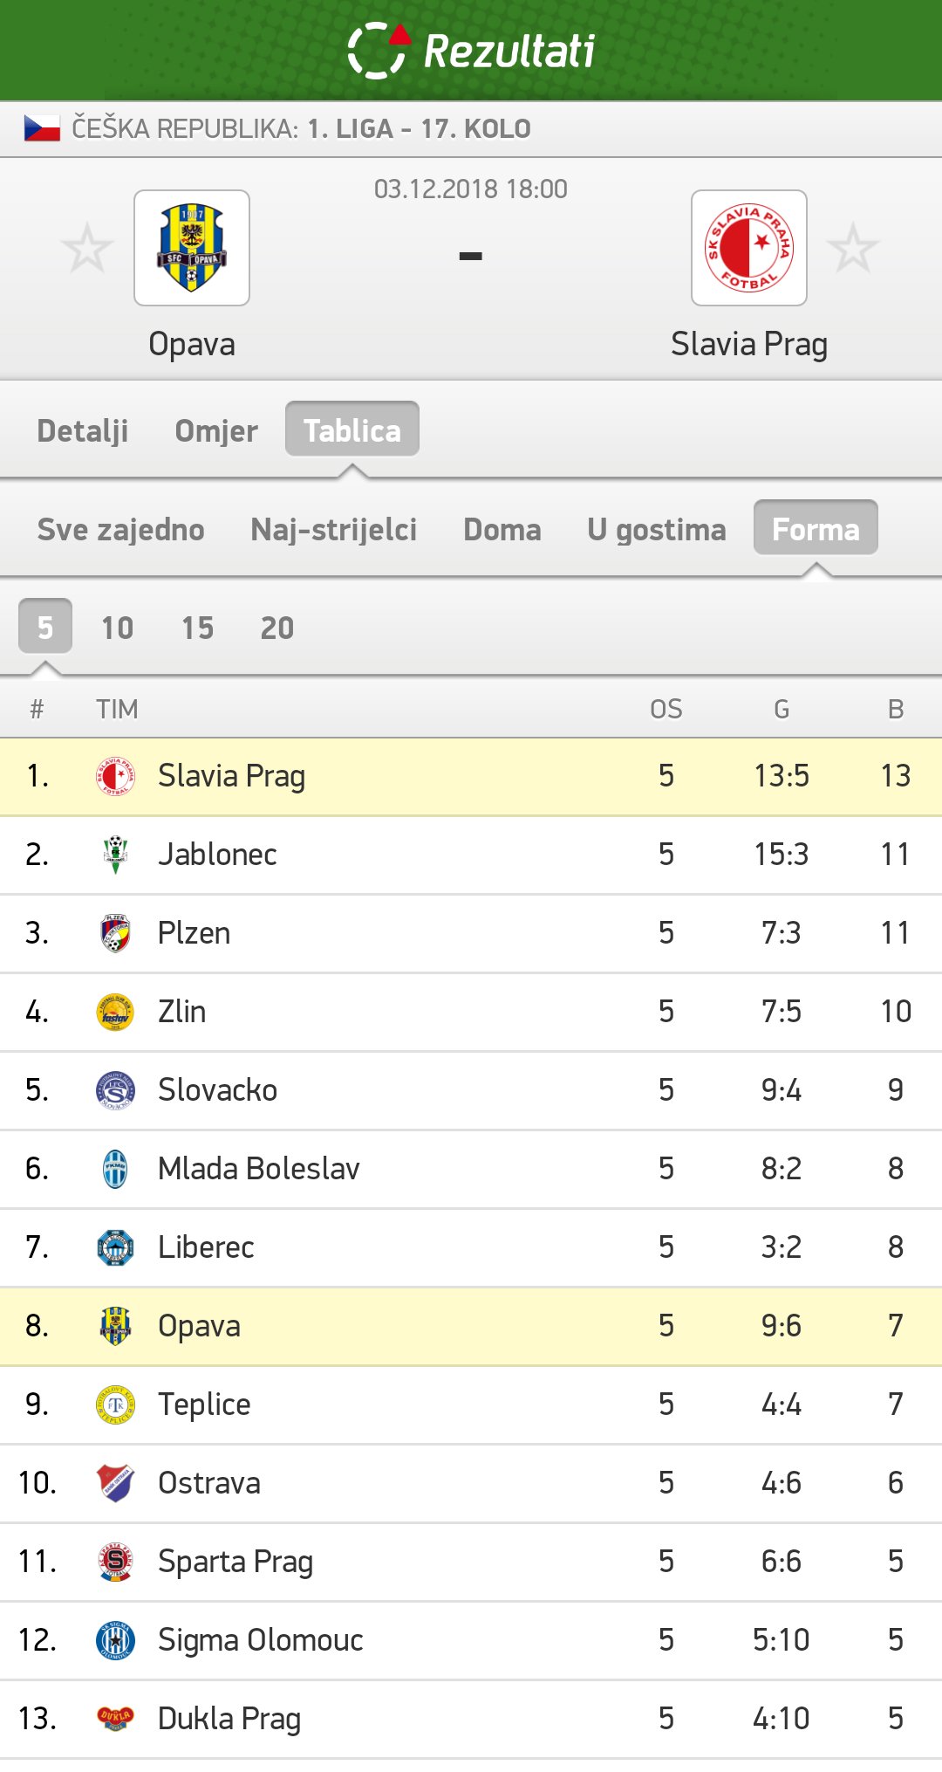Viewport: 942px width, 1772px height.
Task: Open the Češka Republika 1. Liga link
Action: click(x=301, y=128)
